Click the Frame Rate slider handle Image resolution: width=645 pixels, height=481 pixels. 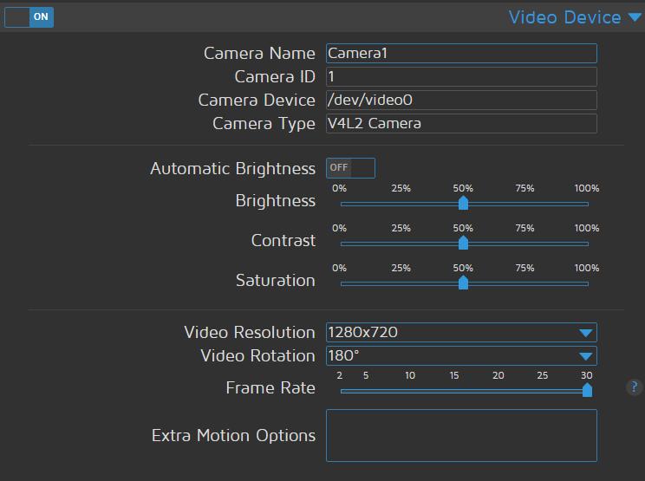(587, 390)
